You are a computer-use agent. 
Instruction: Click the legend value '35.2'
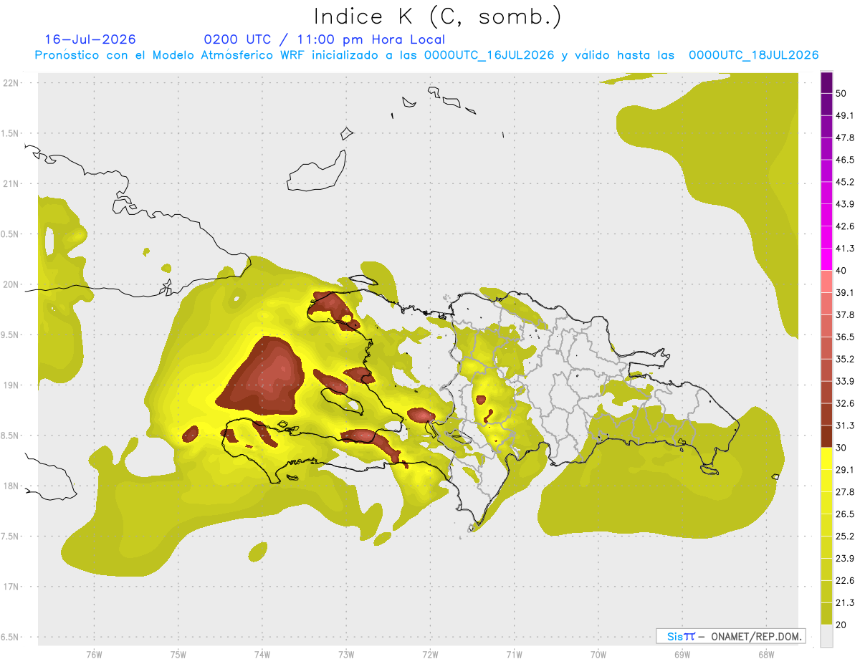click(x=845, y=359)
